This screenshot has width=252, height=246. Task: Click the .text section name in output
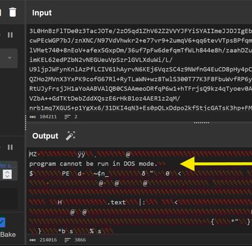116,202
